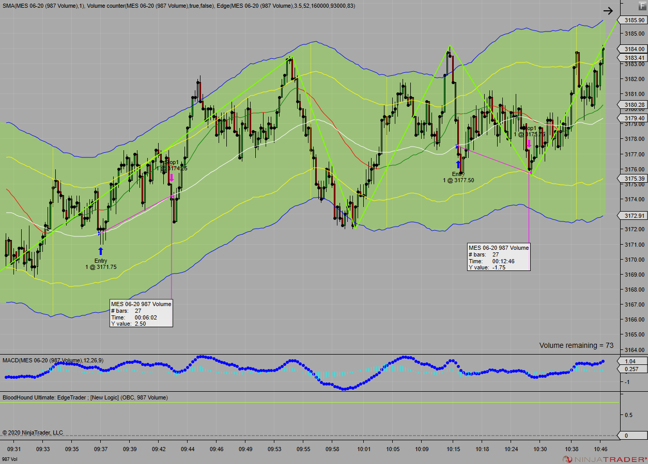Click the '987 Vol' label
648x464 pixels.
tap(9, 459)
